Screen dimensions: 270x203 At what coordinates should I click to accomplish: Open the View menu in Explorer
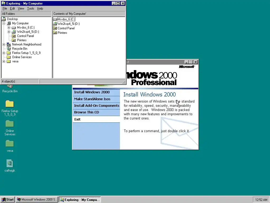[21, 8]
